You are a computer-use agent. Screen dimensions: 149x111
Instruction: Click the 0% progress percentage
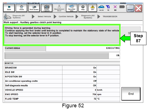(118, 55)
